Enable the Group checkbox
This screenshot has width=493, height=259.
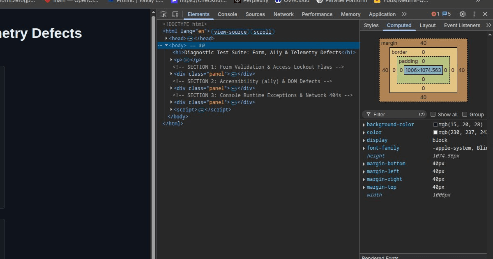pos(465,114)
